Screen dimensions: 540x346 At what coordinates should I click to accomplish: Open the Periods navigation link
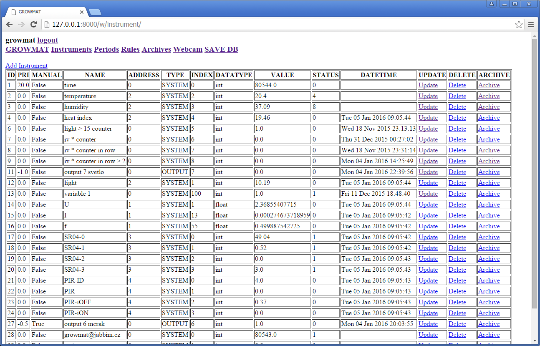point(106,49)
